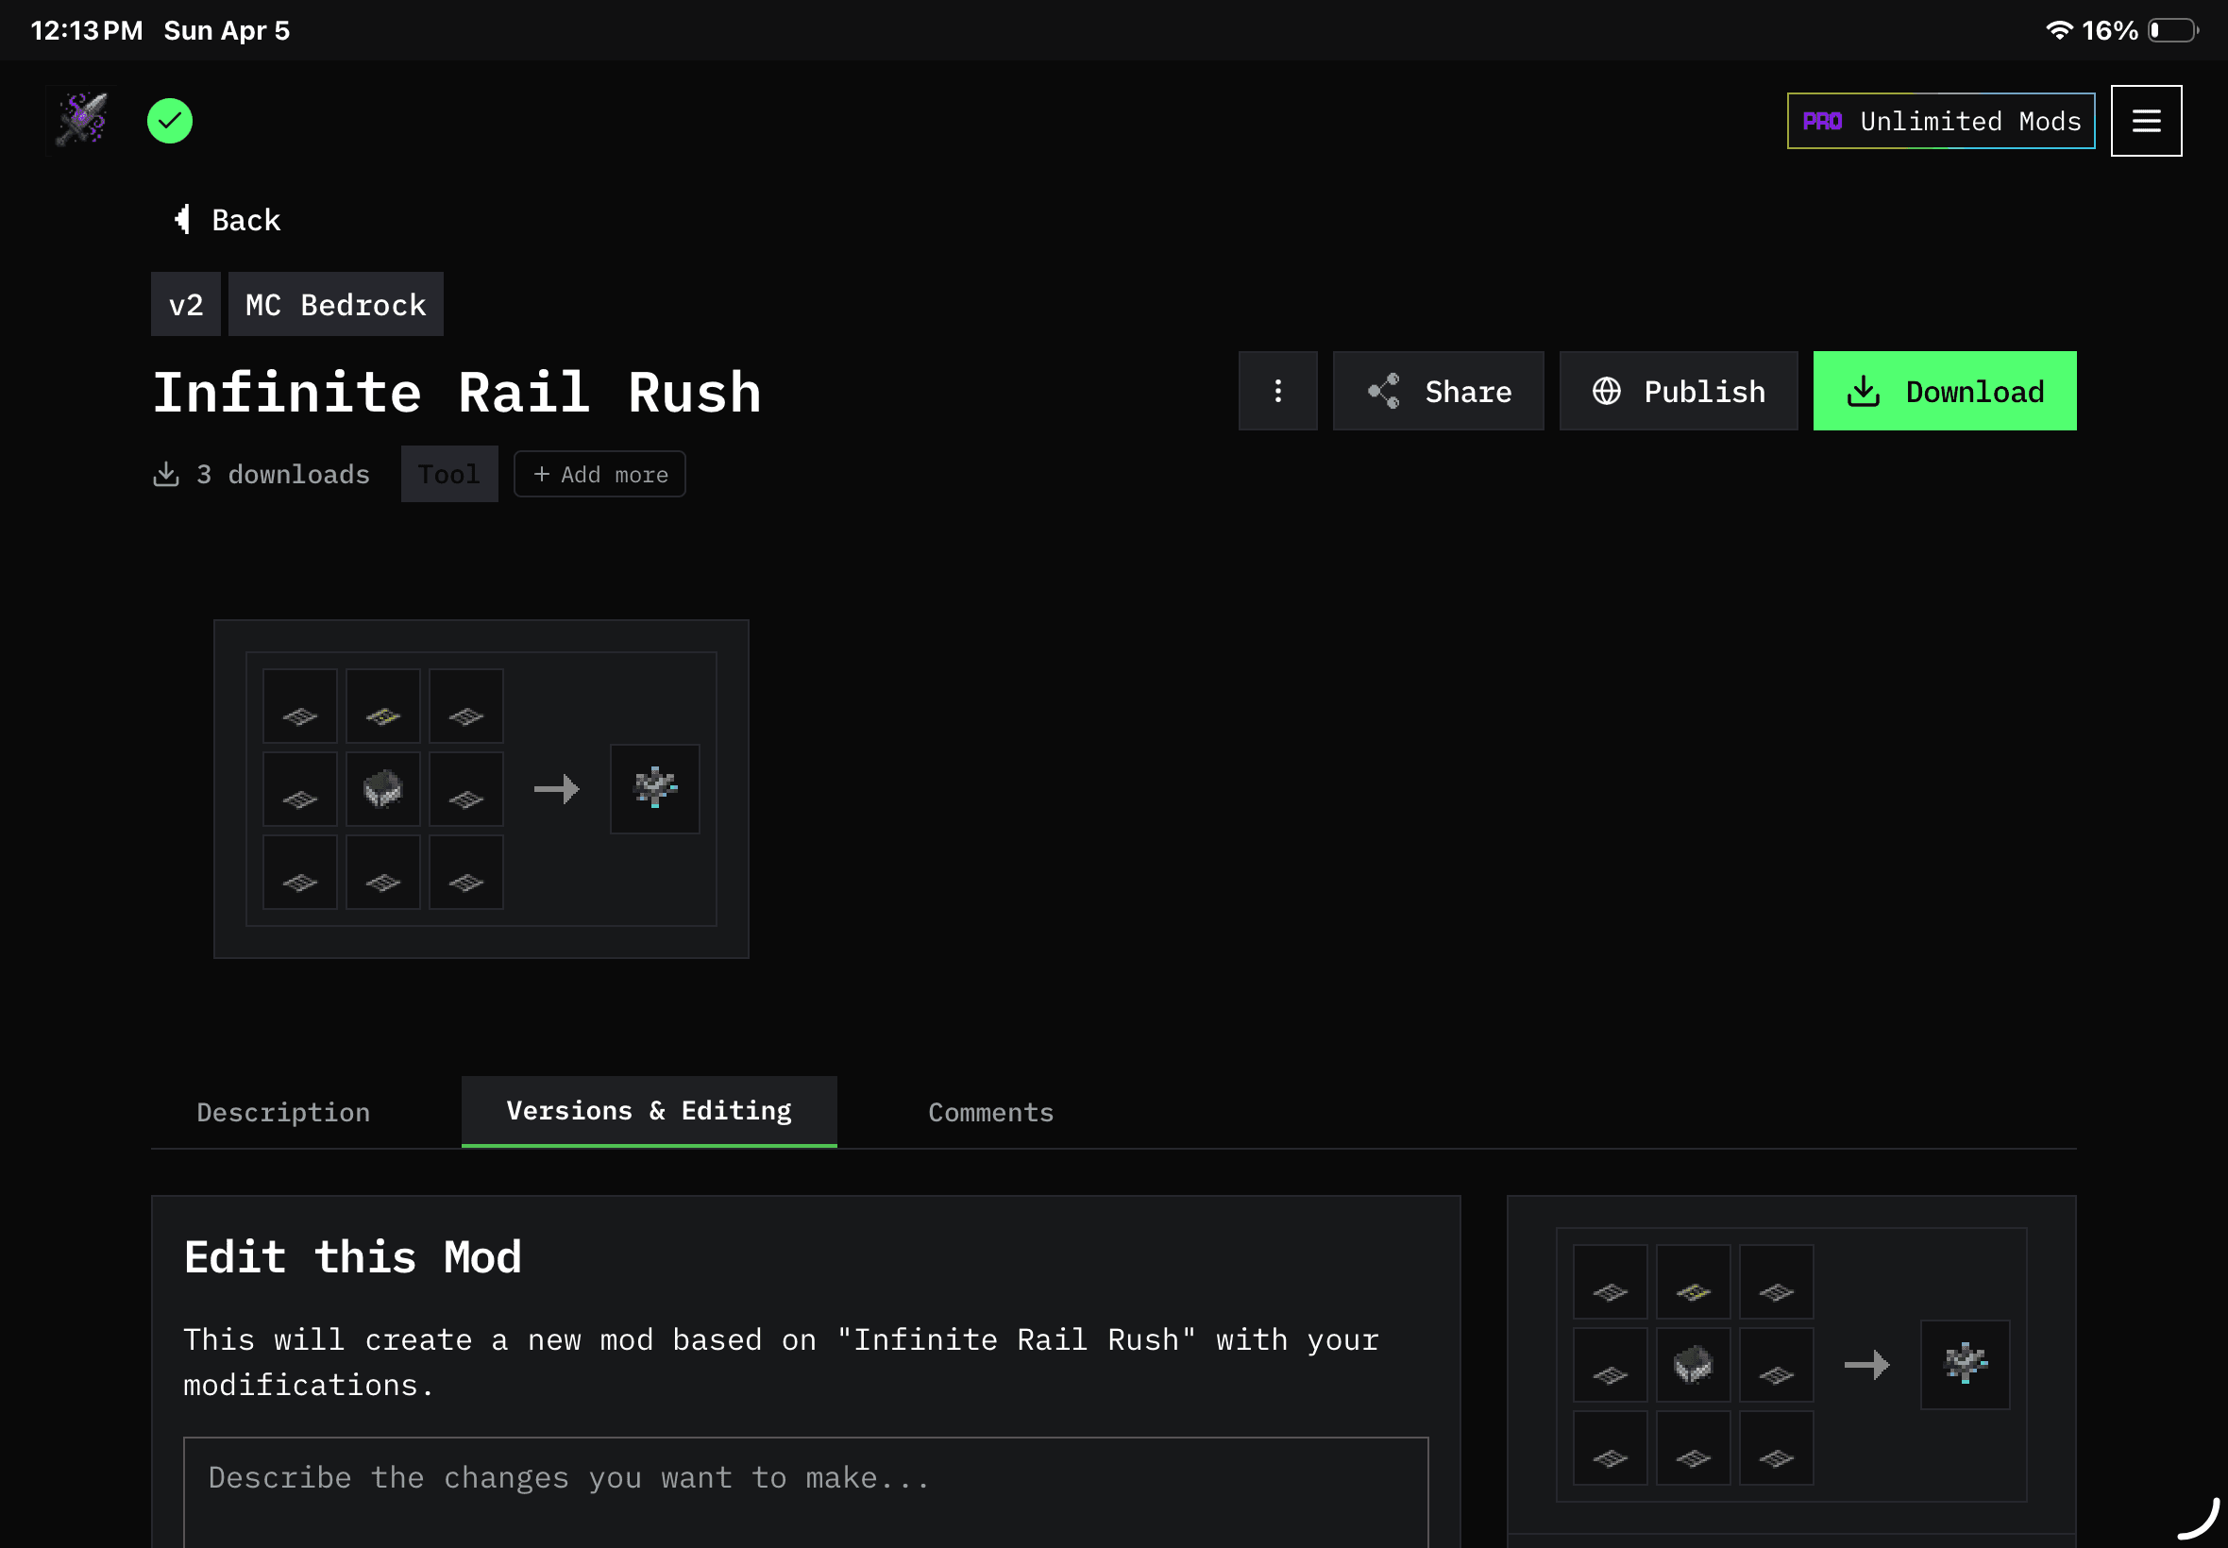Click the Share icon
This screenshot has width=2228, height=1548.
click(1384, 391)
